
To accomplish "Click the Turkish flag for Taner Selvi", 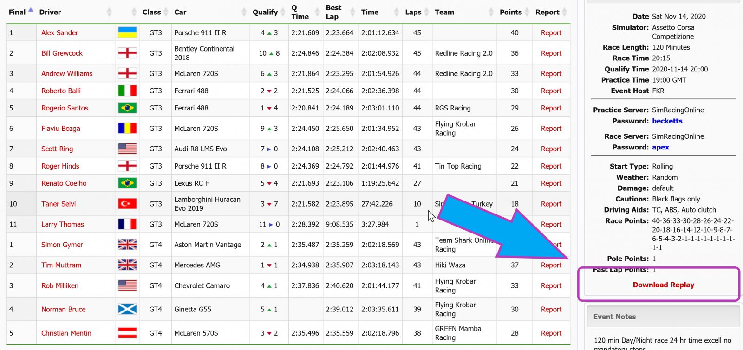I will (x=127, y=204).
